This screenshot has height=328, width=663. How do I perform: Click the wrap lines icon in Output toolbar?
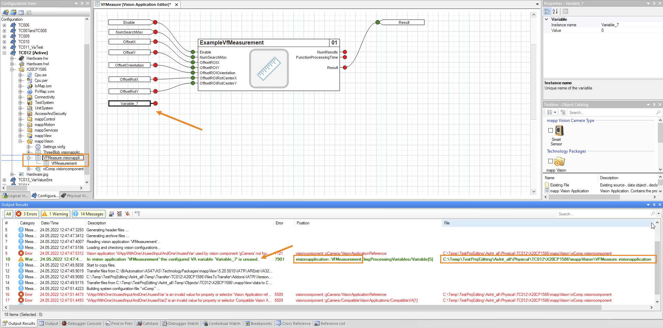coord(137,214)
